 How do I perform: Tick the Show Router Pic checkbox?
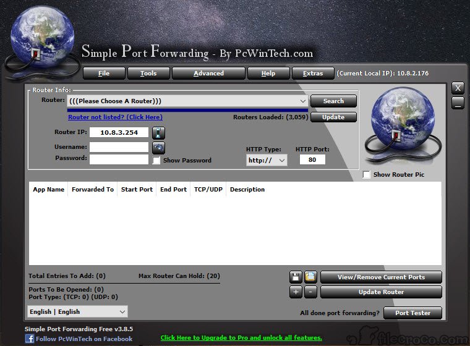[366, 174]
